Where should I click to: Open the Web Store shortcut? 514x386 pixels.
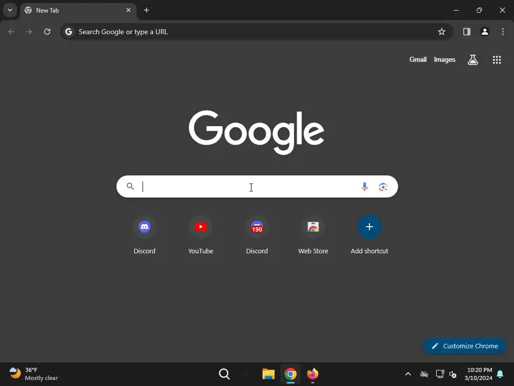(313, 235)
